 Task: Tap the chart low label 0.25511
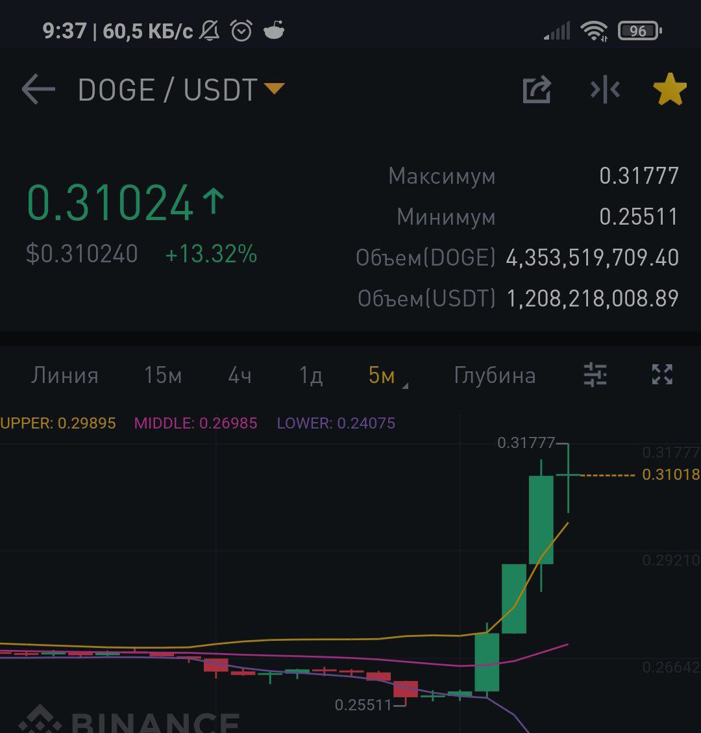[363, 704]
